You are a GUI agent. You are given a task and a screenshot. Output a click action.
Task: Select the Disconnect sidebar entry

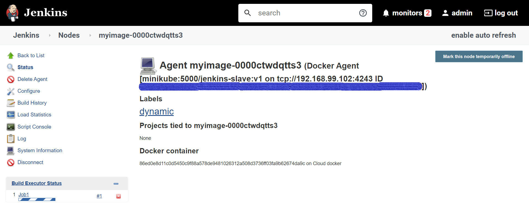[30, 162]
